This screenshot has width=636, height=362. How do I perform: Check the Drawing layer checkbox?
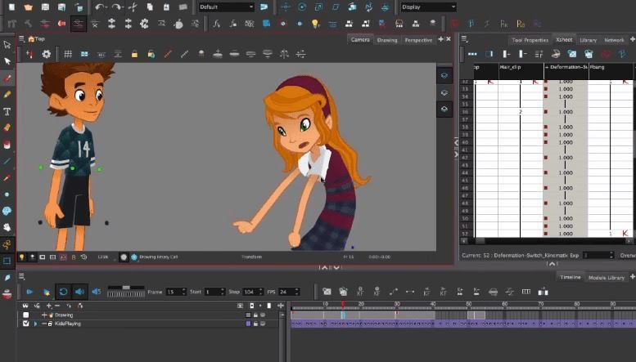click(26, 315)
